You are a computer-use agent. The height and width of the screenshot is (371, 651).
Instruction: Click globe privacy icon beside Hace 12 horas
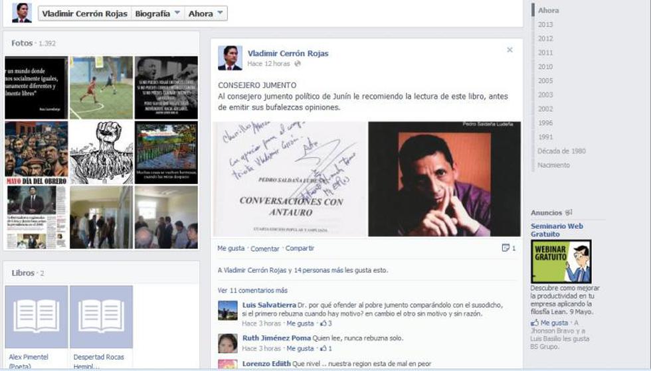click(298, 64)
